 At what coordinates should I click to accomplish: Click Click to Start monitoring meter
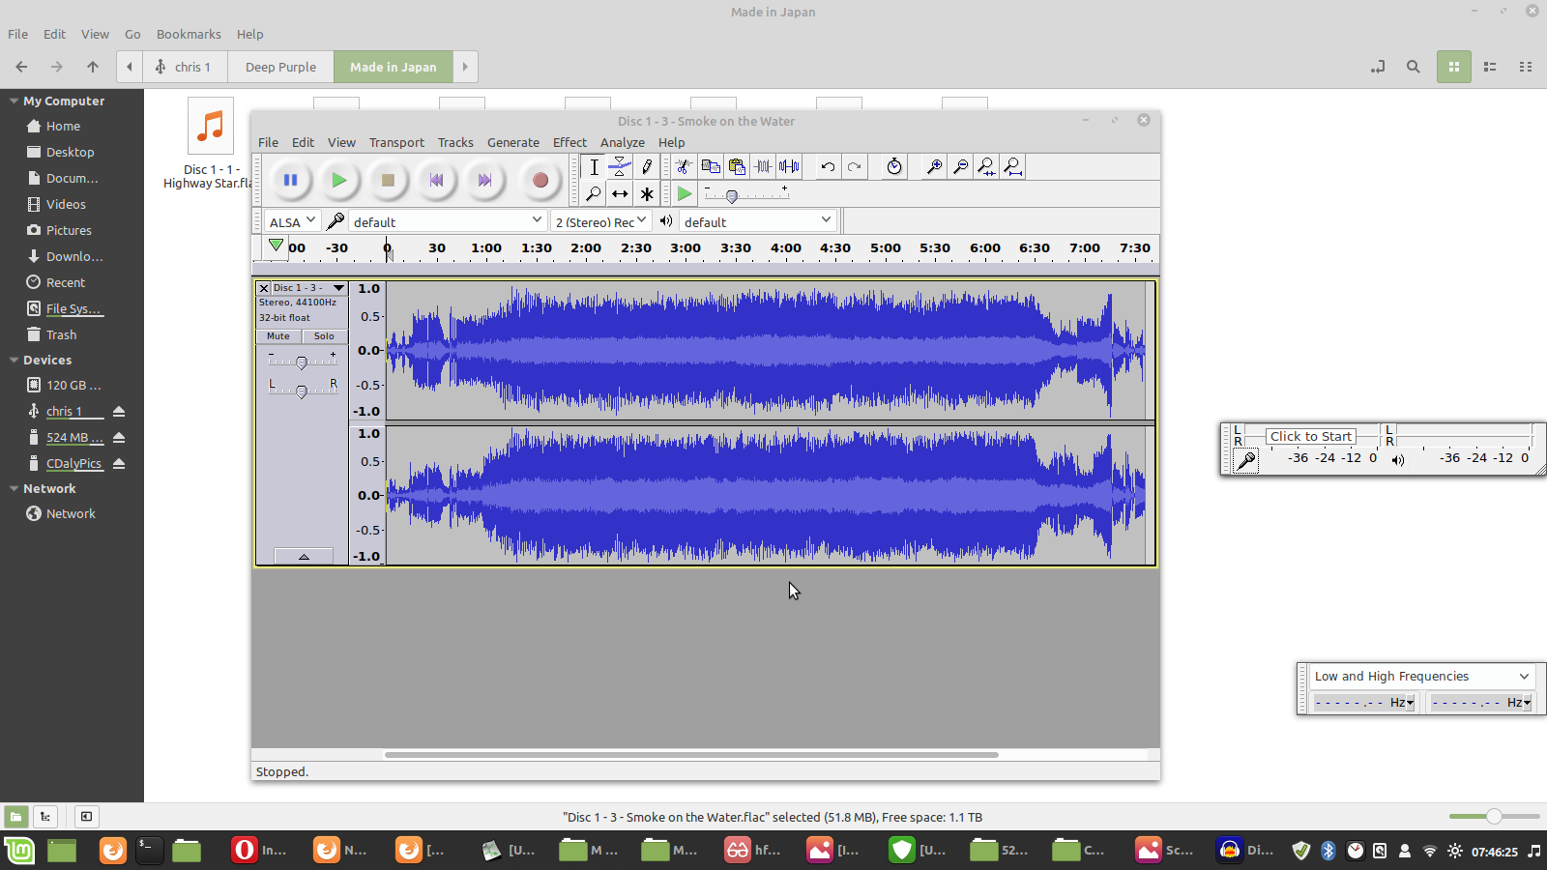coord(1311,436)
